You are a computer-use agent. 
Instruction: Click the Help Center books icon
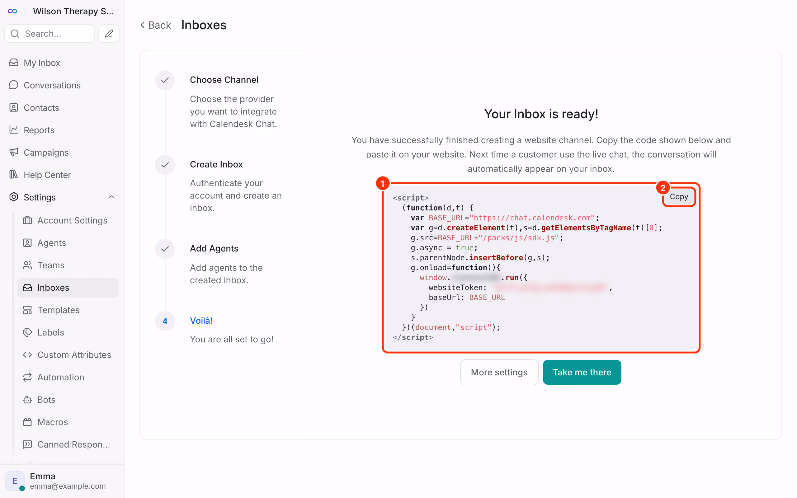[x=13, y=175]
